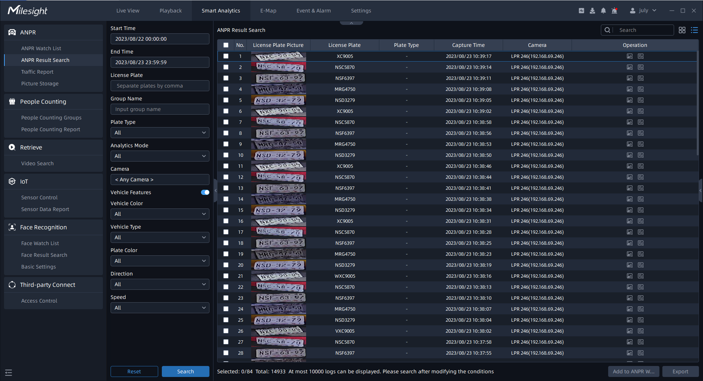This screenshot has height=381, width=703.
Task: Expand the Plate Type dropdown
Action: pyautogui.click(x=160, y=133)
